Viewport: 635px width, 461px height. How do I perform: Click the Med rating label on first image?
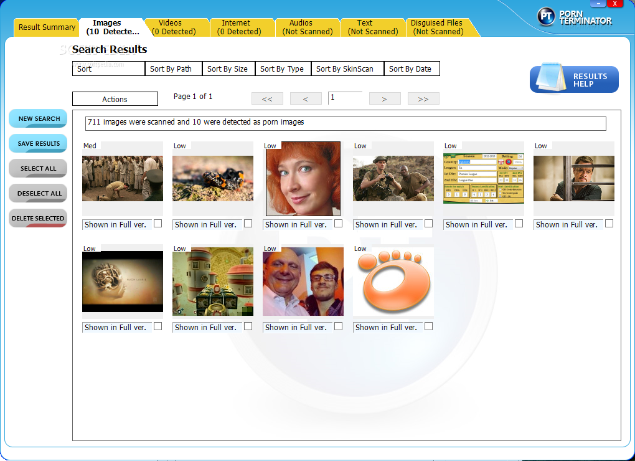pos(90,146)
